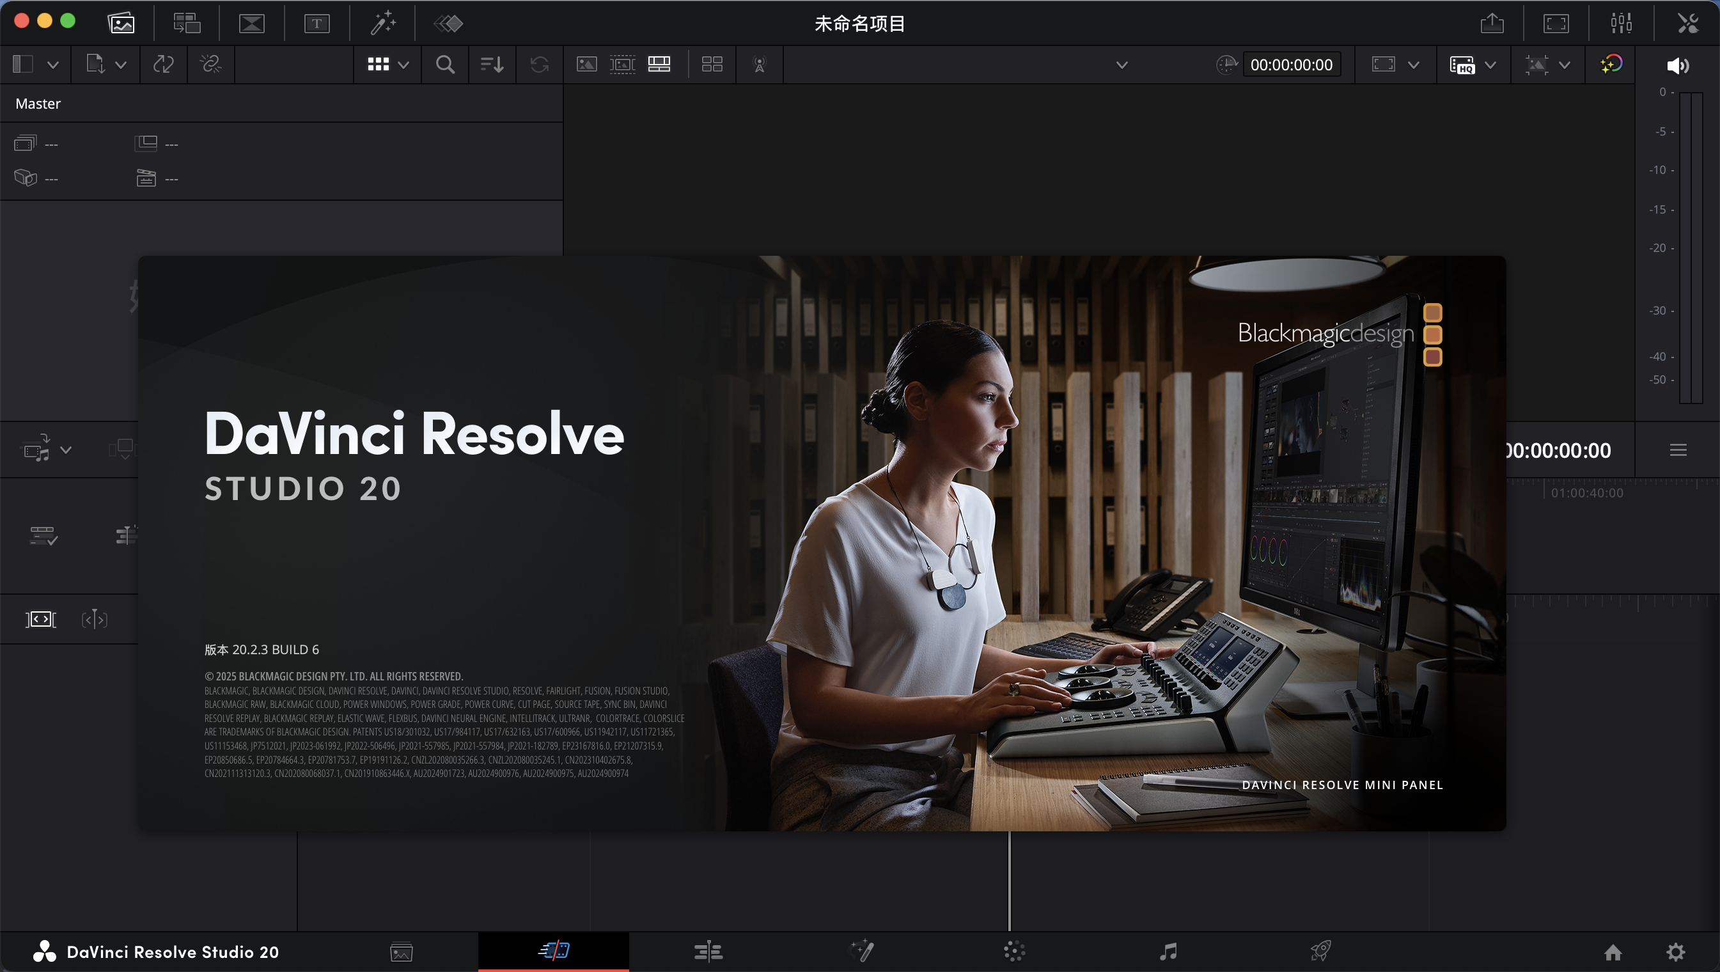Click the viewer timecode 00:00:00:00 field
The width and height of the screenshot is (1720, 972).
[1292, 65]
